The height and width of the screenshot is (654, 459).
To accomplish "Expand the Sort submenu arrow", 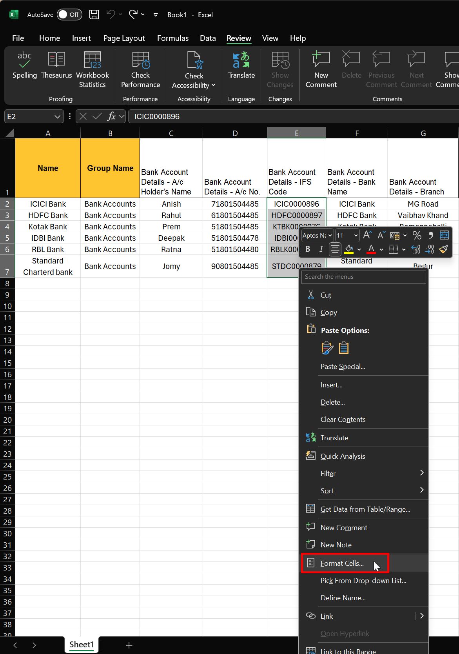I will point(422,490).
